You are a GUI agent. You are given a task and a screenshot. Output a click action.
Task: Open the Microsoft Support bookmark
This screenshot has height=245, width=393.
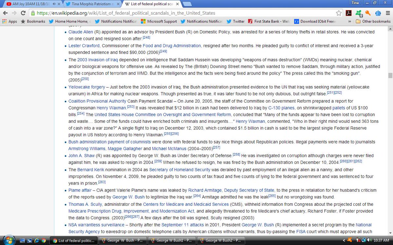pyautogui.click(x=159, y=21)
